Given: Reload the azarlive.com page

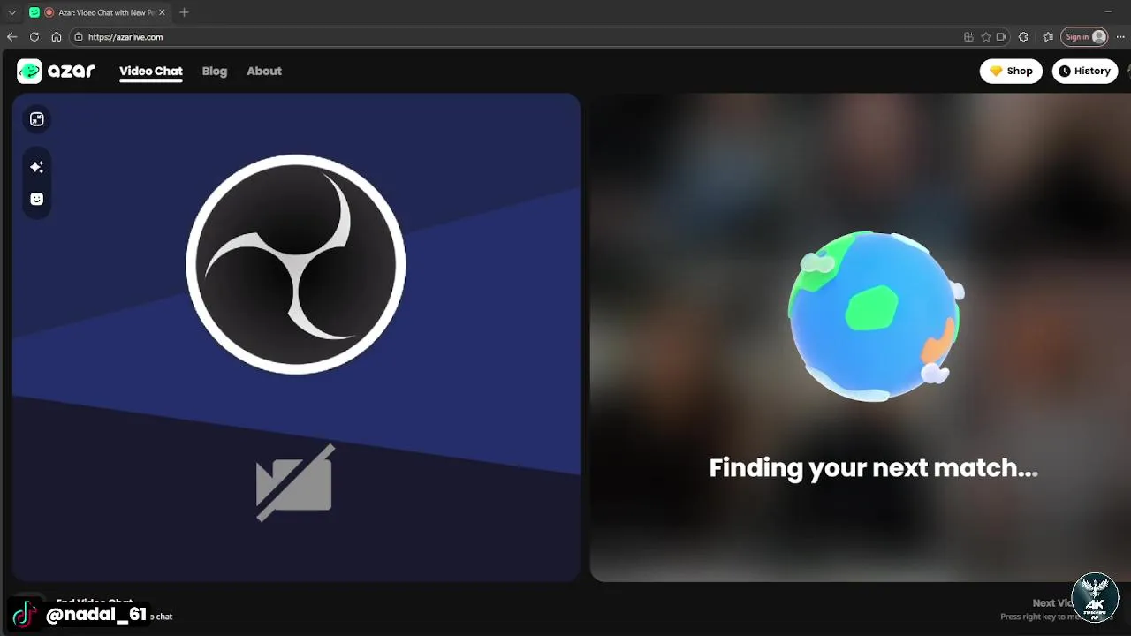Looking at the screenshot, I should (34, 37).
